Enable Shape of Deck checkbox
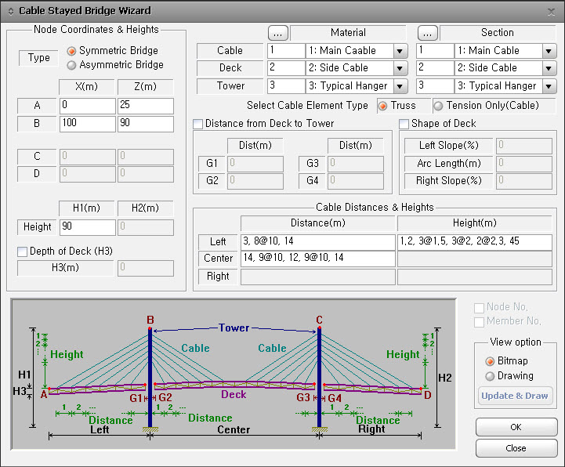Screen dimensions: 565x467 pos(404,124)
